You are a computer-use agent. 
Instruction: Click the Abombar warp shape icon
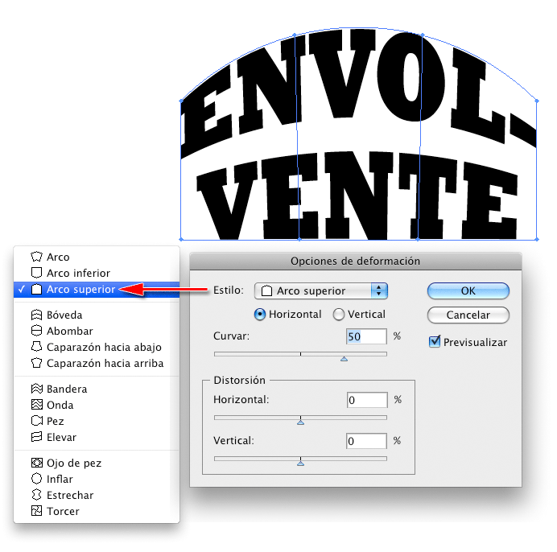click(36, 331)
